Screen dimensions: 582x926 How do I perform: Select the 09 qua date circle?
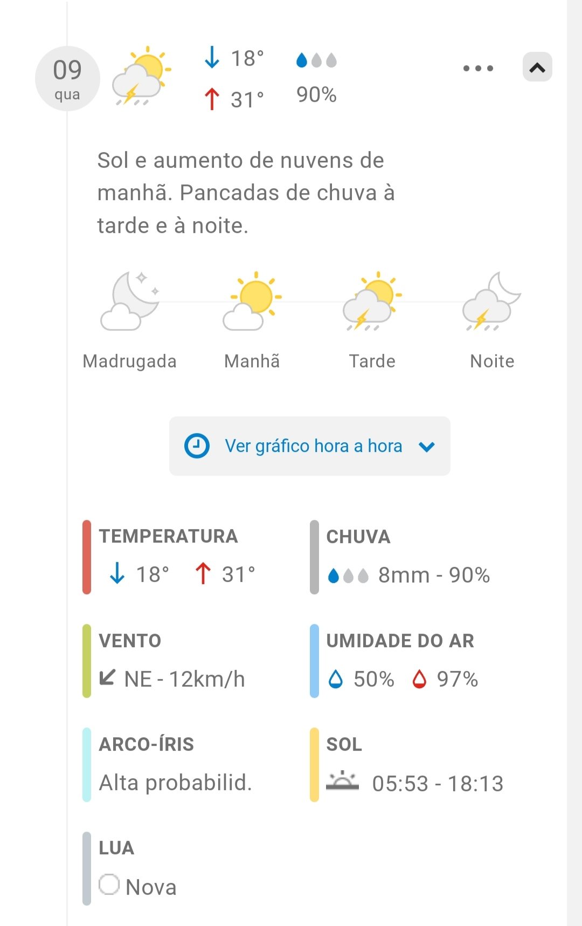click(67, 79)
